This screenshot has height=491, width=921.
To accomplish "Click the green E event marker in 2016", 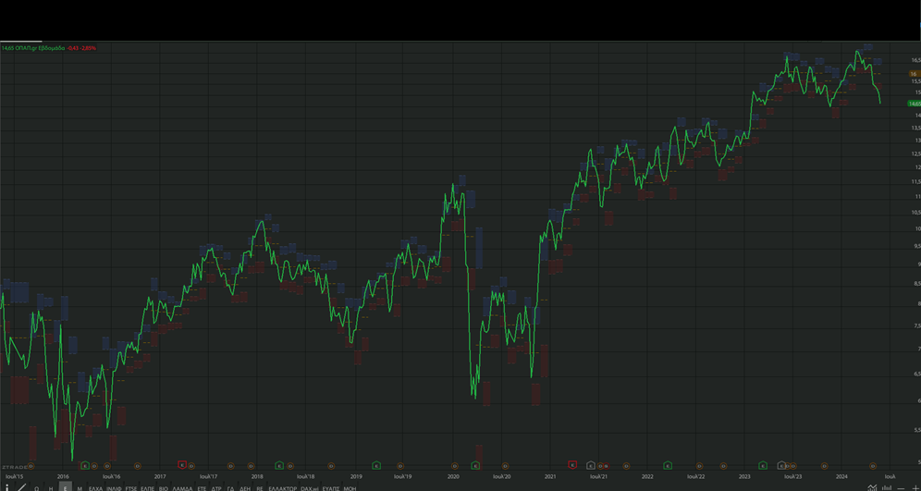I will (x=85, y=465).
